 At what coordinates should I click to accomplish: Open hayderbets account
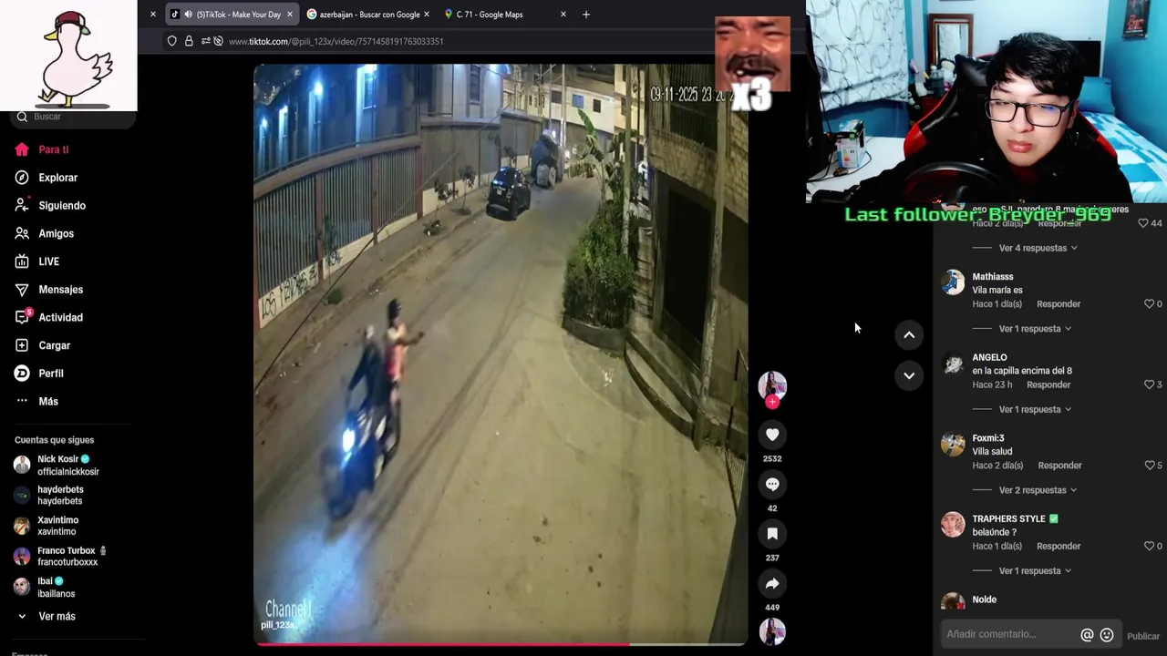59,496
